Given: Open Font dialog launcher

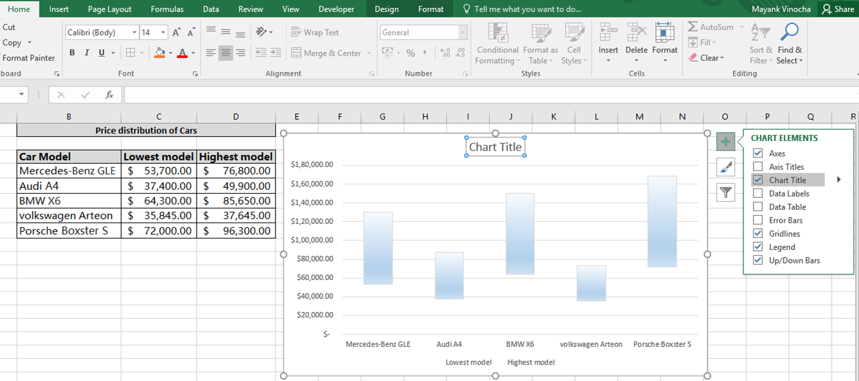Looking at the screenshot, I should point(195,74).
